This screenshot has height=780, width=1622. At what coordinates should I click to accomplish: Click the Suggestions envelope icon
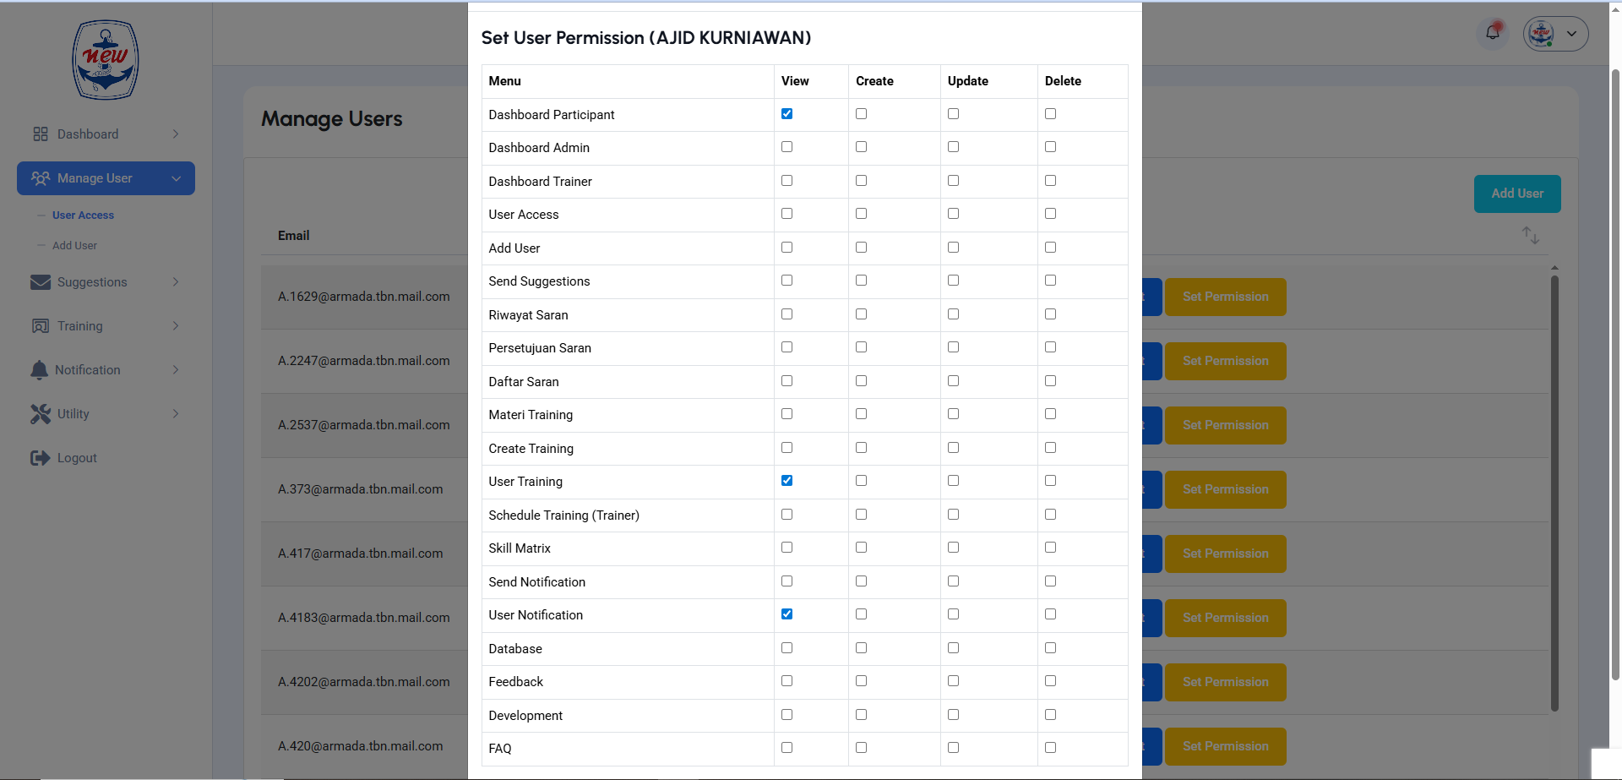[x=41, y=282]
